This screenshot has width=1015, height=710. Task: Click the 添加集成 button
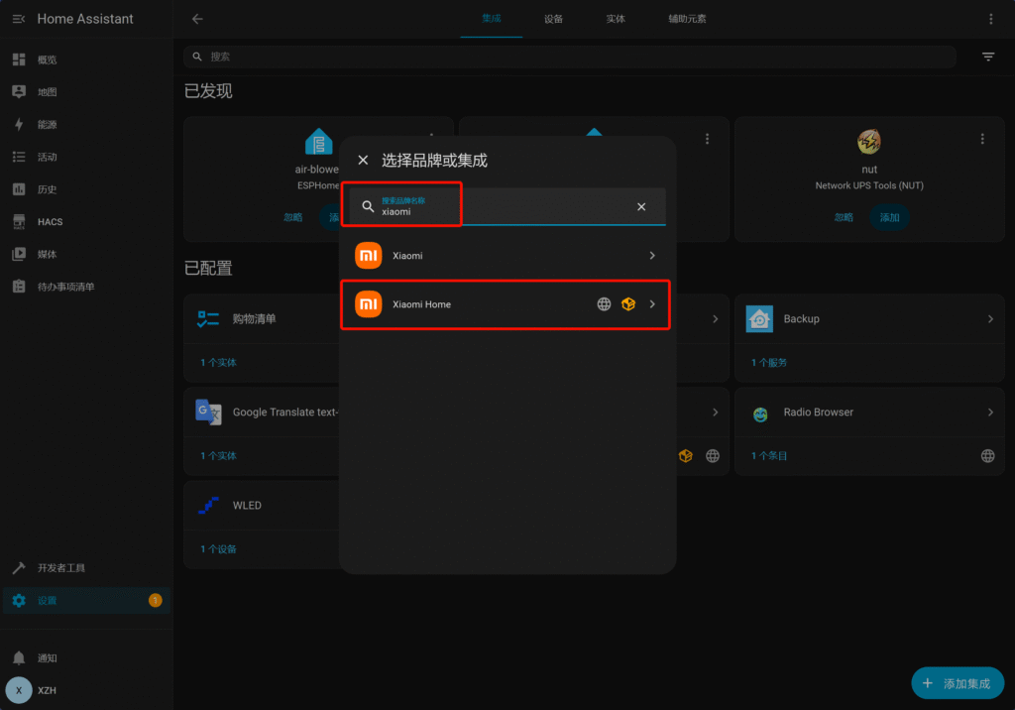[957, 683]
